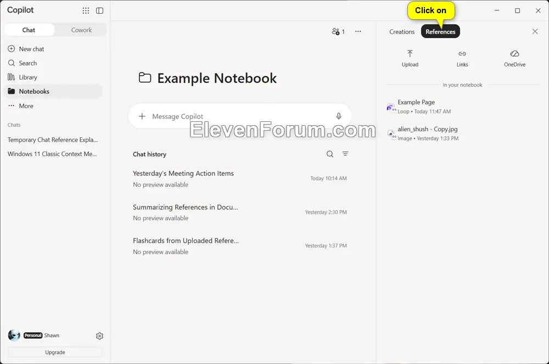Click the Example Notebook title

[217, 78]
